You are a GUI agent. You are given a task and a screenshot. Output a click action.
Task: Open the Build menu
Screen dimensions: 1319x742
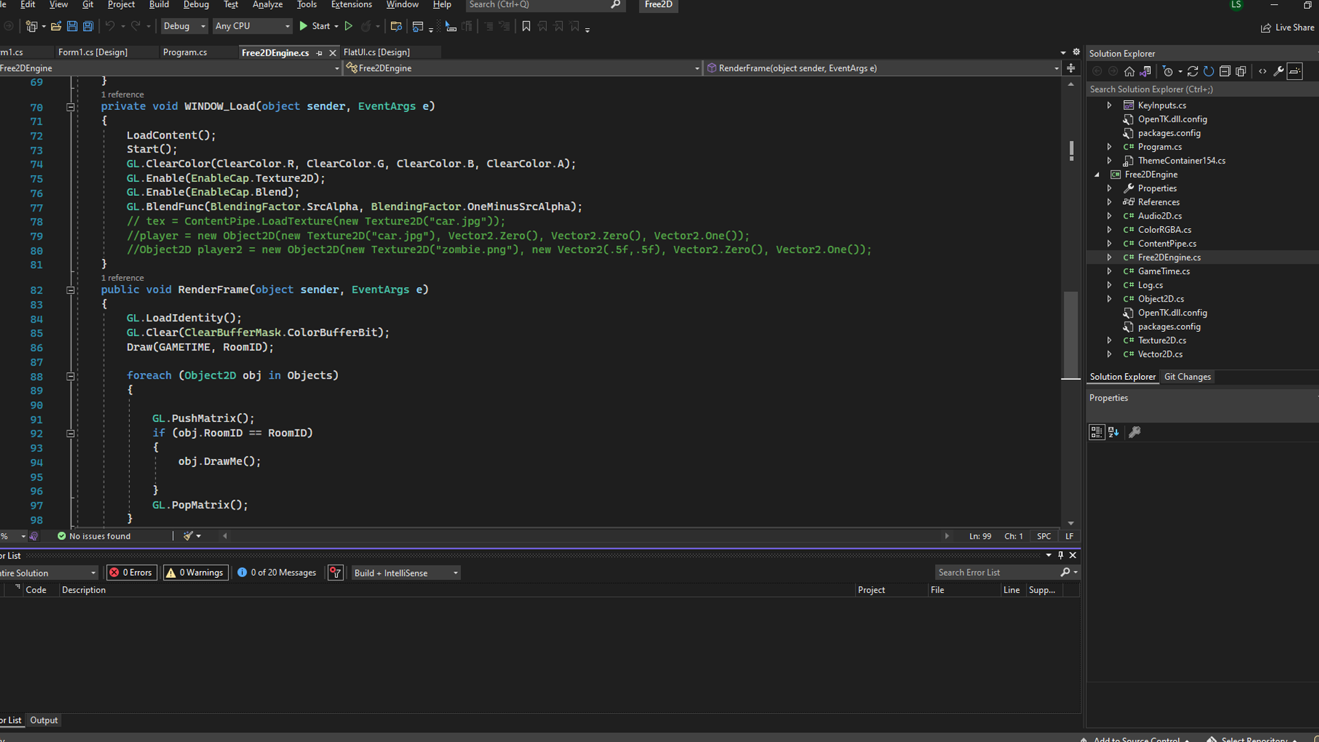[x=159, y=5]
